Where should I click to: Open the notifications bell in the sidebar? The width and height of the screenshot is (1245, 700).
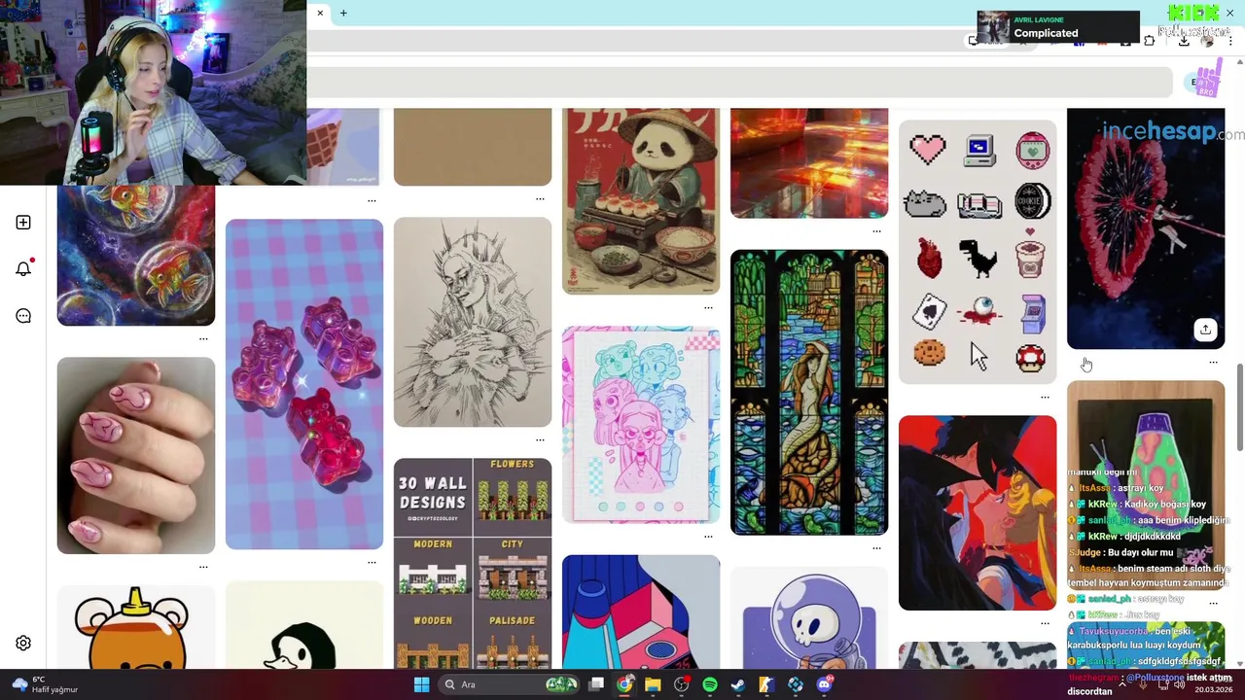point(23,268)
